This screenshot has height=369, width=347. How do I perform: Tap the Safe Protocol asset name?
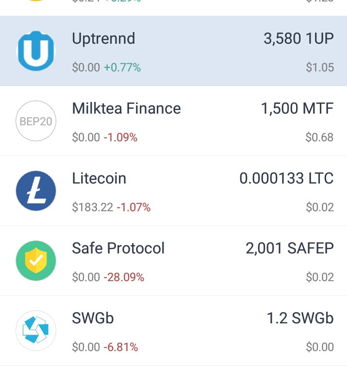click(118, 248)
